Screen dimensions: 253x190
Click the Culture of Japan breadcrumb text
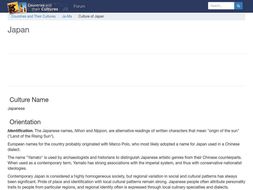91,16
